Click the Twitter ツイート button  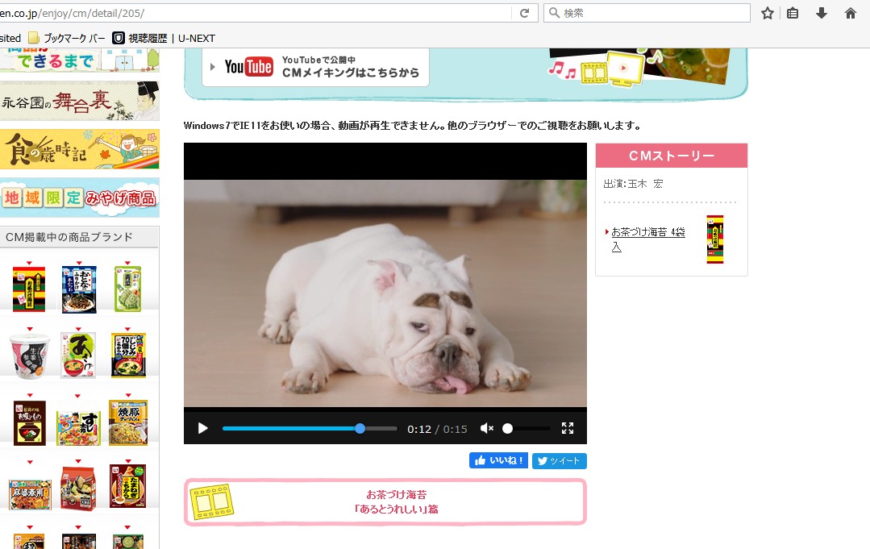(x=560, y=461)
